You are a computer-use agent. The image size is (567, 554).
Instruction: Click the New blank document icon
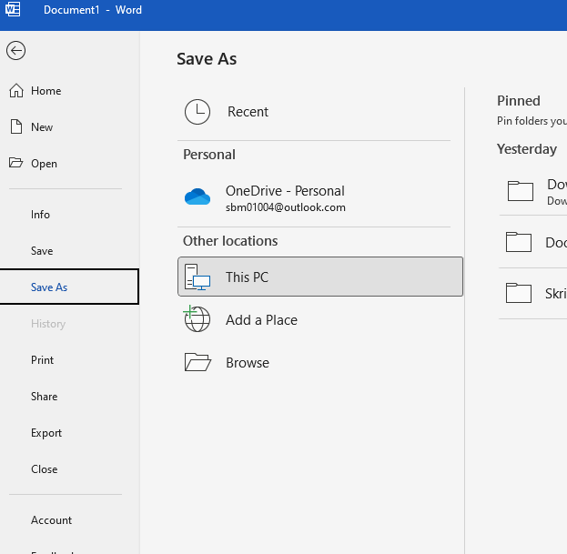pyautogui.click(x=16, y=126)
